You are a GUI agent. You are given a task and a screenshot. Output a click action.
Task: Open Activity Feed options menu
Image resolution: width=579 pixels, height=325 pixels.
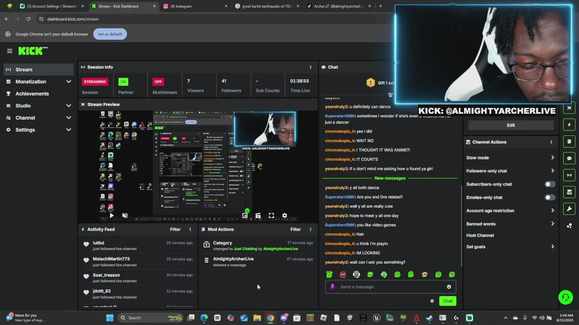click(x=190, y=229)
